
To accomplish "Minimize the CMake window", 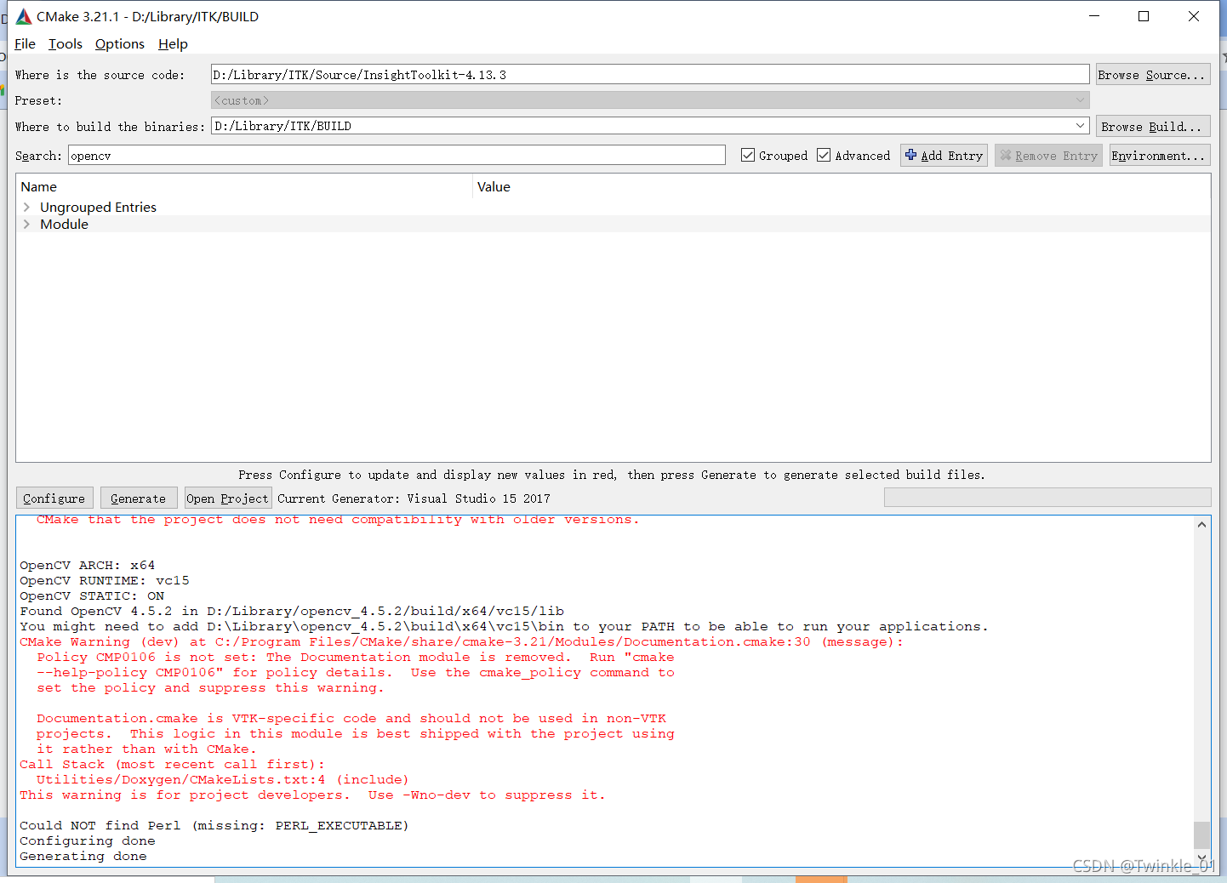I will tap(1094, 16).
